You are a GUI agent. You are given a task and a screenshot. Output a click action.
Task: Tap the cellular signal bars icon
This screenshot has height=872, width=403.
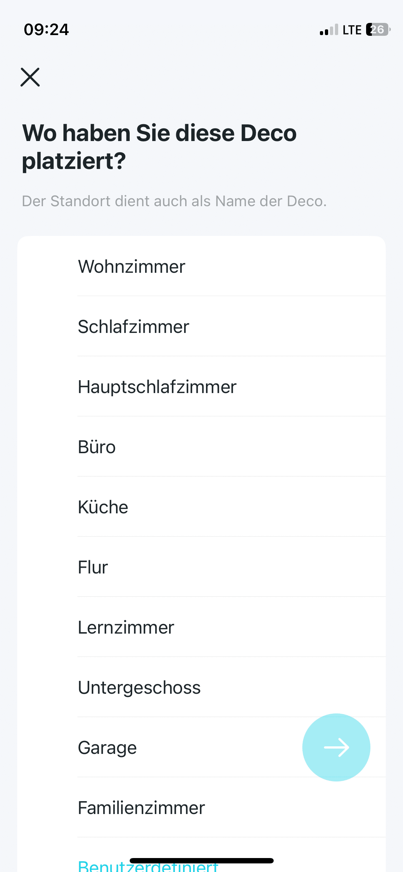pos(329,30)
